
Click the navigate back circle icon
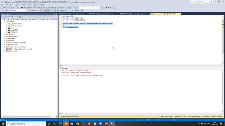pyautogui.click(x=4, y=8)
